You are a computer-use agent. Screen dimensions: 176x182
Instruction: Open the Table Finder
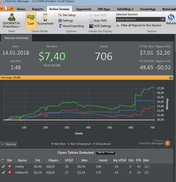(x=106, y=152)
